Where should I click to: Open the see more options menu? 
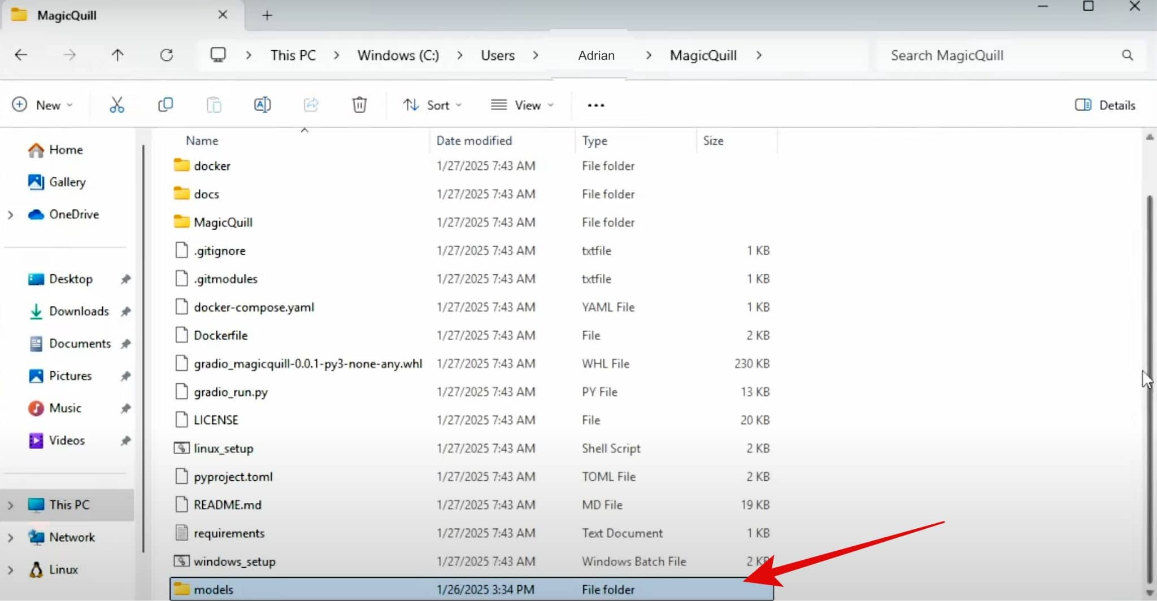595,104
